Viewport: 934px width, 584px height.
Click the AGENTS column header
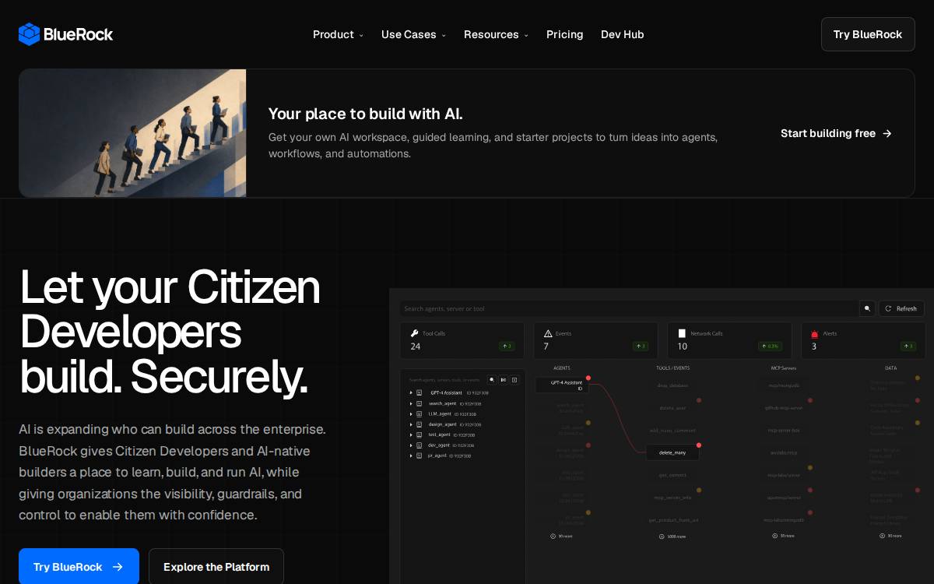click(562, 368)
